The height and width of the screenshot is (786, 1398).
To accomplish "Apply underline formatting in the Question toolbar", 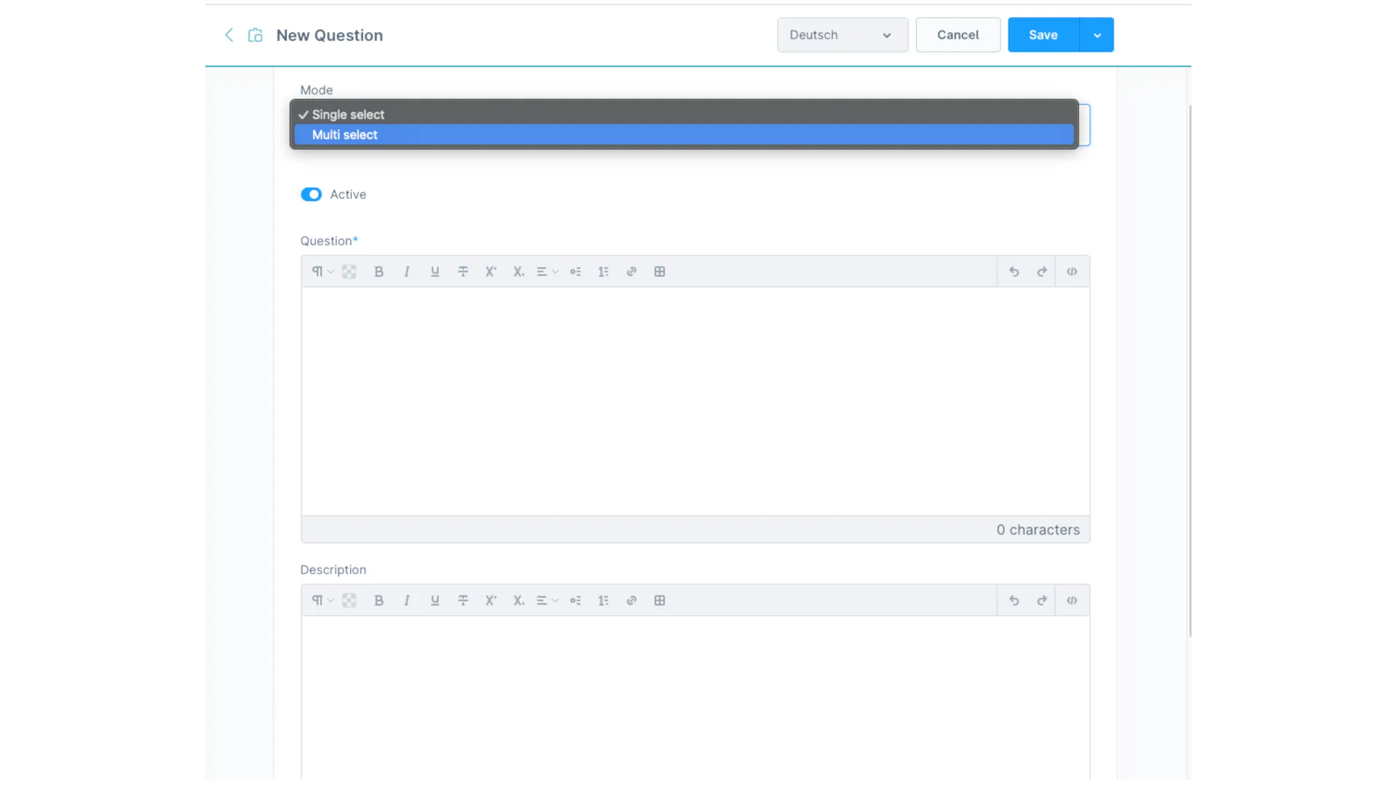I will 435,271.
